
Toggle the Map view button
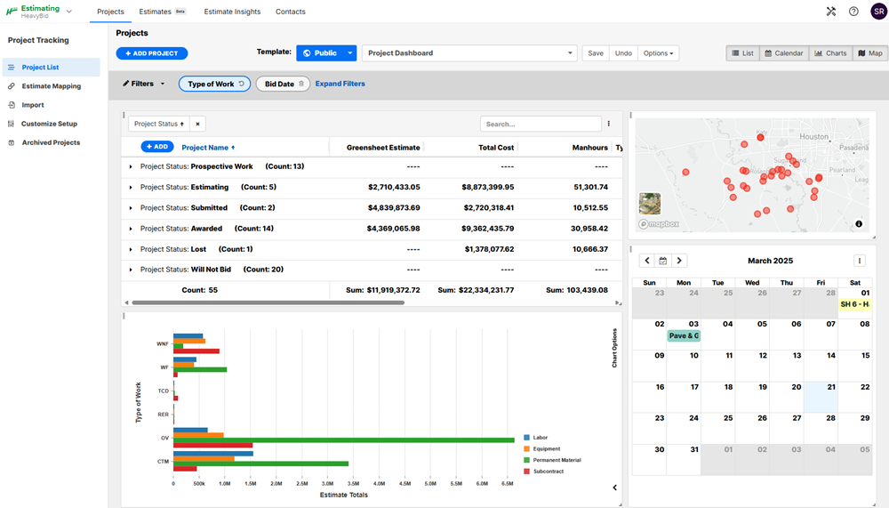coord(869,53)
